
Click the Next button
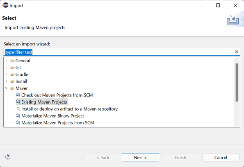point(140,157)
